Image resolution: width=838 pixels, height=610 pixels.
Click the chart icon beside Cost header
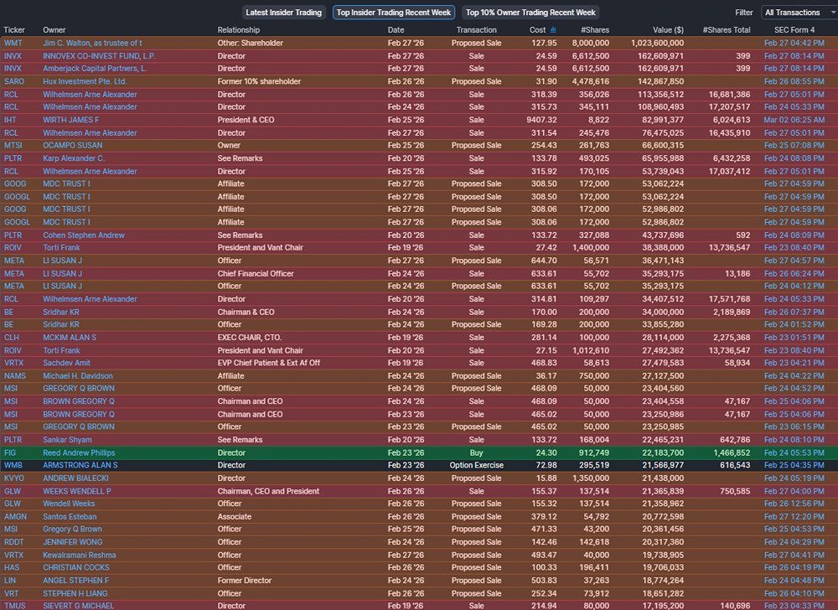coord(553,30)
